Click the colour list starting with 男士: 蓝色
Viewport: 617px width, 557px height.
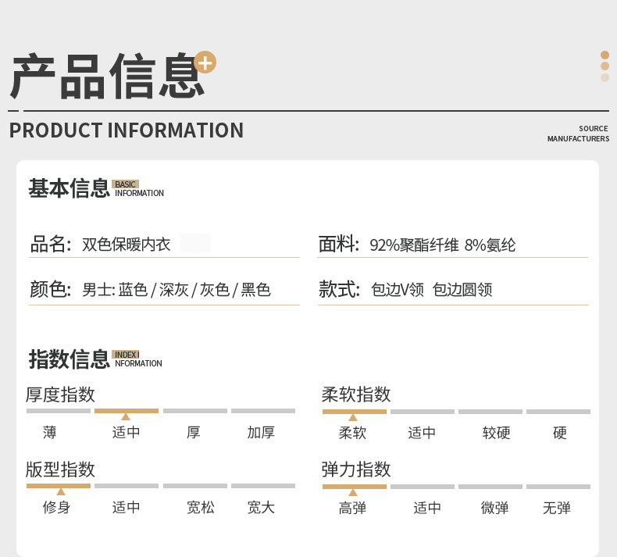click(177, 290)
